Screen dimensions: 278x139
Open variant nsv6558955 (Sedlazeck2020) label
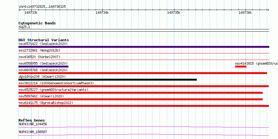43,63
